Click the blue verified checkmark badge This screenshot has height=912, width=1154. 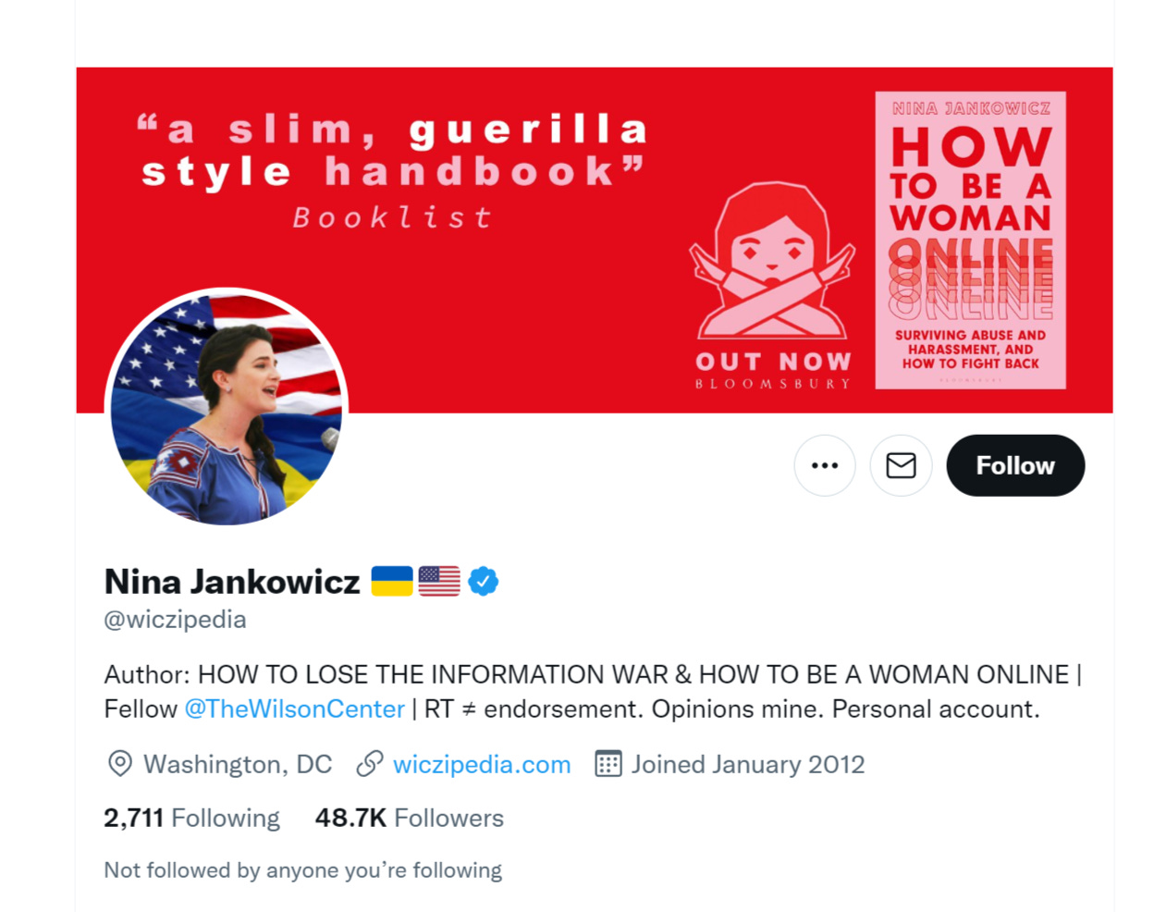pos(483,581)
